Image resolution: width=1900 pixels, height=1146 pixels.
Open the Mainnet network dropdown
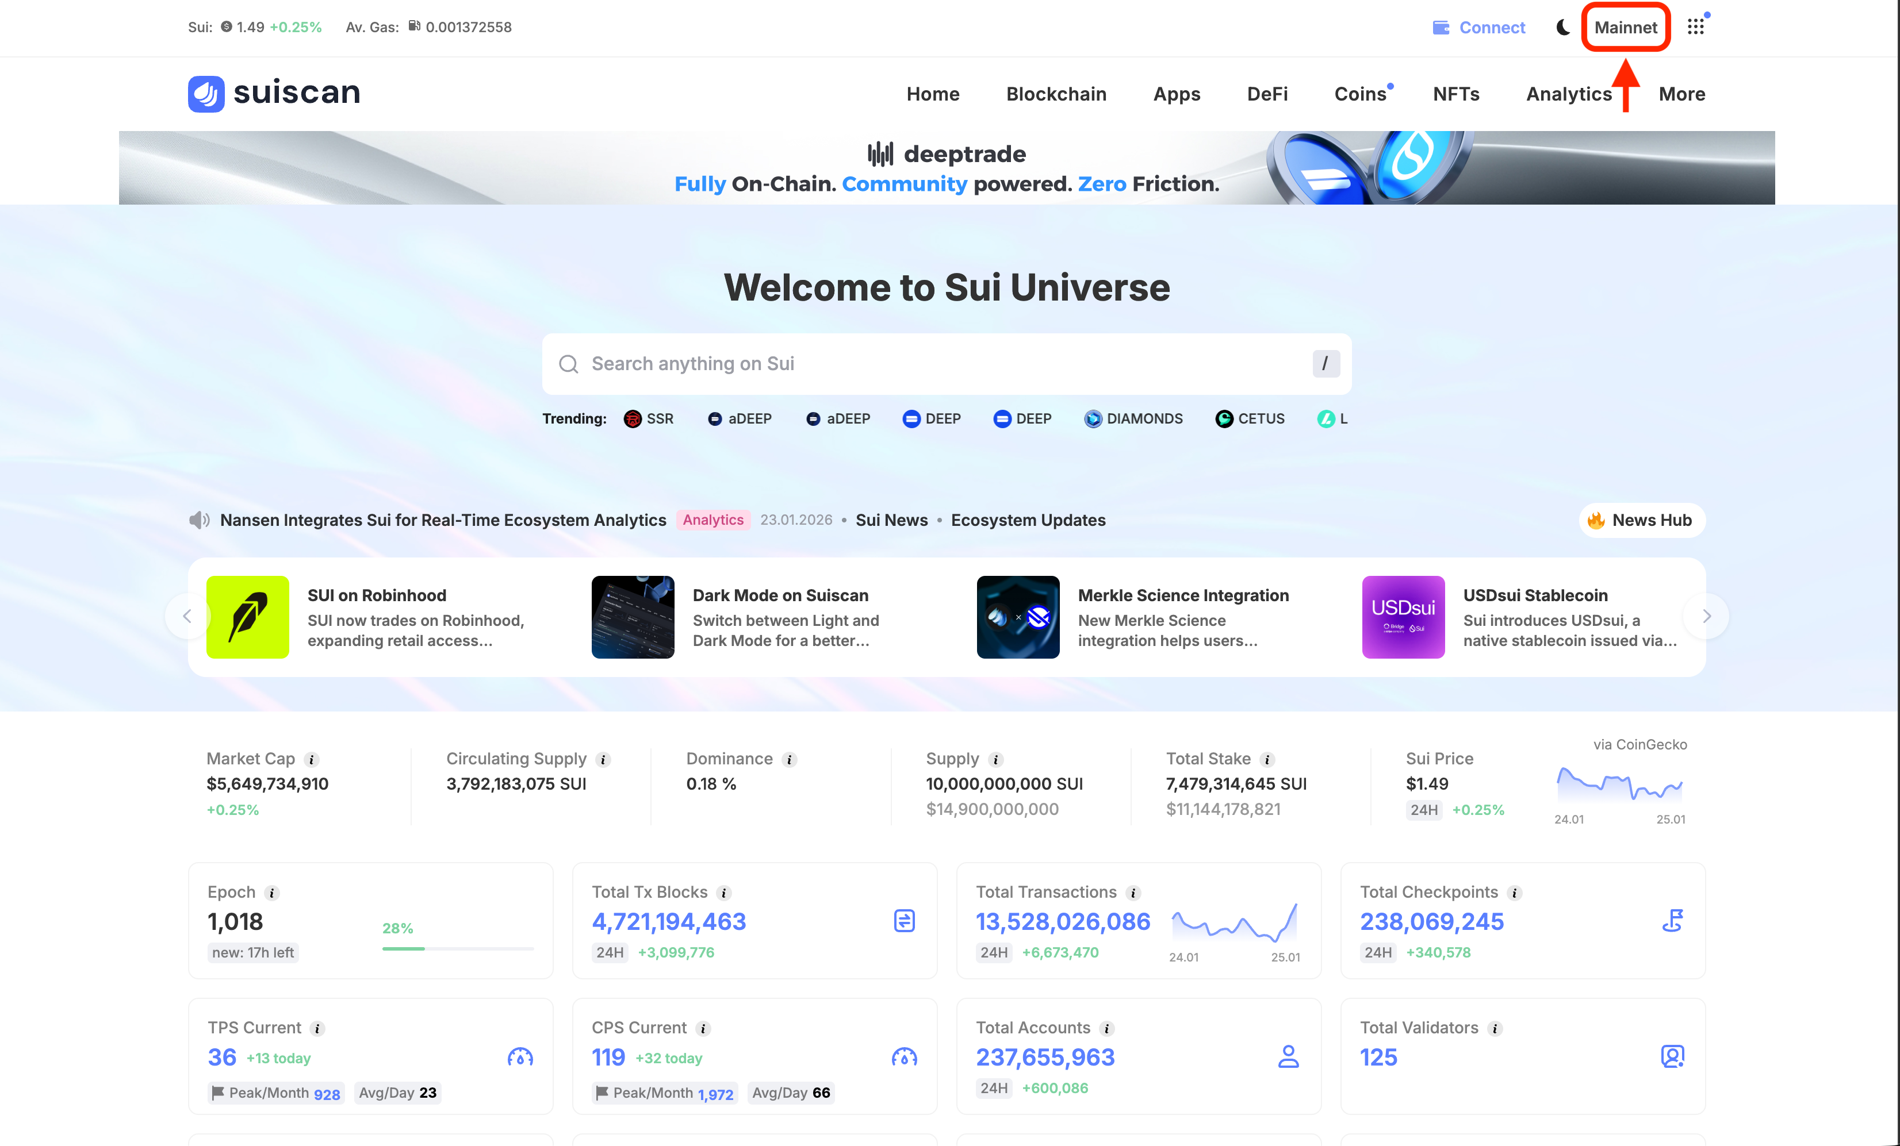click(x=1626, y=27)
